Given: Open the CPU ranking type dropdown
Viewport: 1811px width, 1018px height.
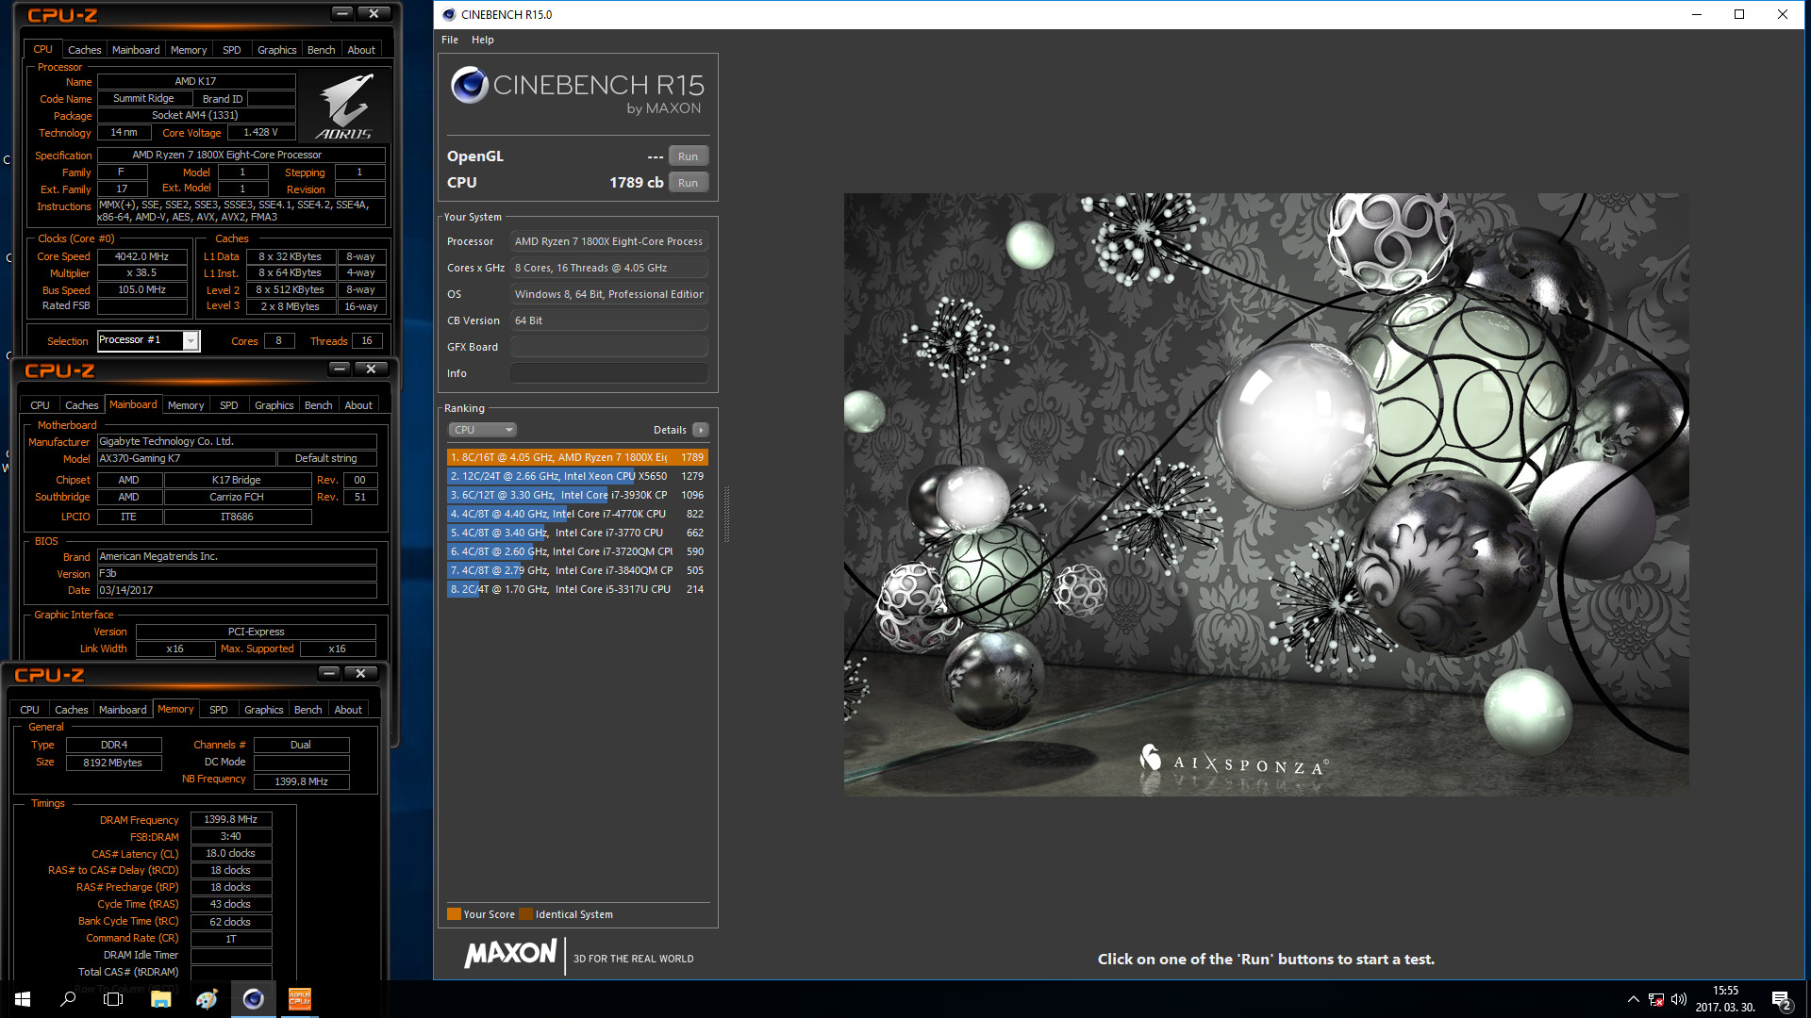Looking at the screenshot, I should click(482, 430).
